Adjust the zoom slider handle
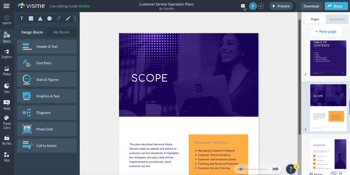Image resolution: width=350 pixels, height=175 pixels. pyautogui.click(x=241, y=169)
